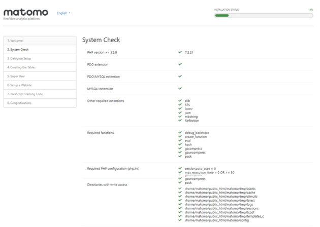Click the Matomo logo

click(26, 13)
